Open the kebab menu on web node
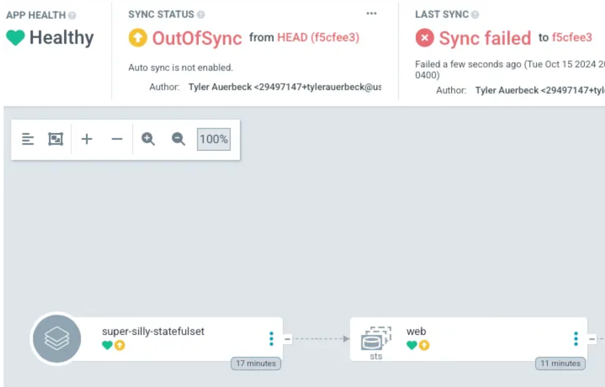The width and height of the screenshot is (605, 387). tap(575, 338)
